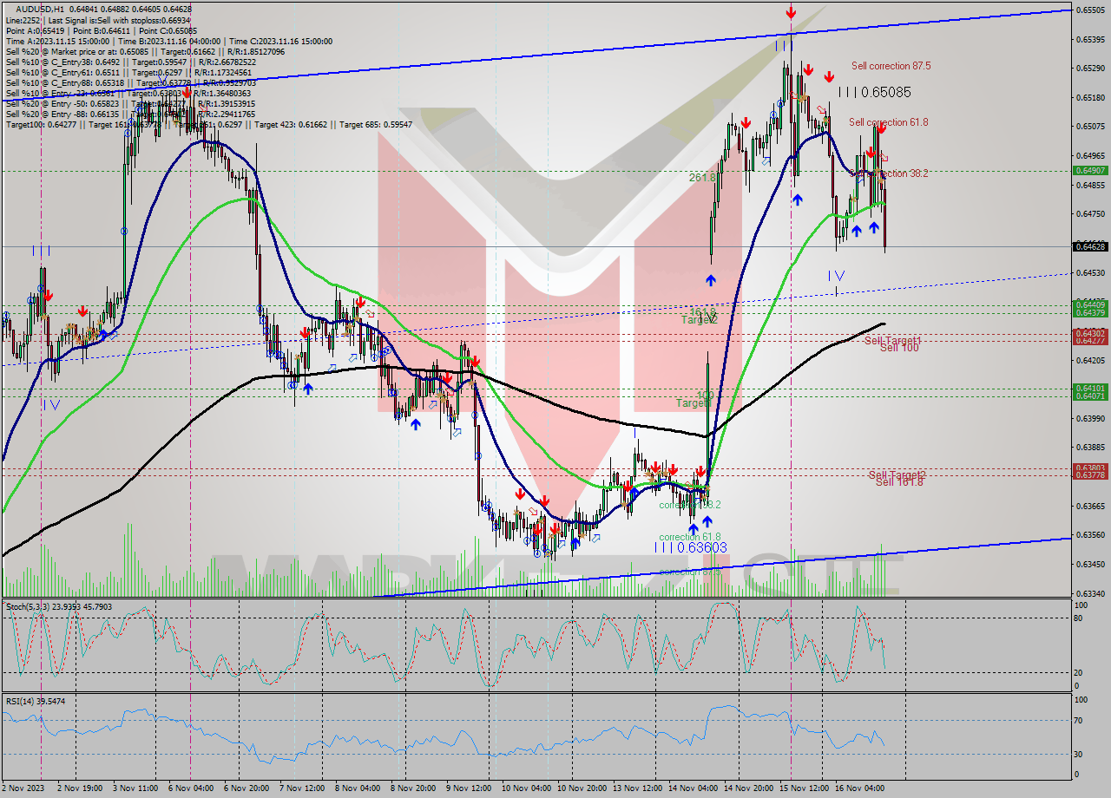Image resolution: width=1111 pixels, height=798 pixels.
Task: Click the red sell arrow above the highest peak
Action: (x=791, y=13)
